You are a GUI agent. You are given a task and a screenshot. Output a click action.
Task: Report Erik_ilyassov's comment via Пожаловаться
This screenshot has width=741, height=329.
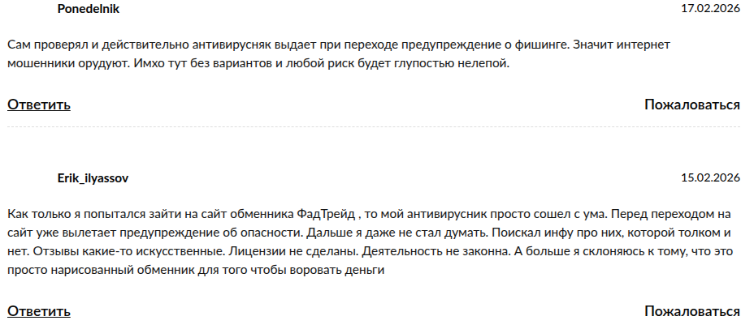click(691, 311)
